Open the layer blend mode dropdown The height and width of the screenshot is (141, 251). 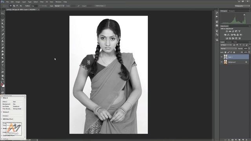pos(228,49)
